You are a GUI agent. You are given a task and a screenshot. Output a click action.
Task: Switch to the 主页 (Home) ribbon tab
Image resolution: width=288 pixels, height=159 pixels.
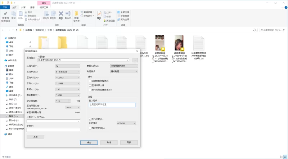tap(14, 7)
